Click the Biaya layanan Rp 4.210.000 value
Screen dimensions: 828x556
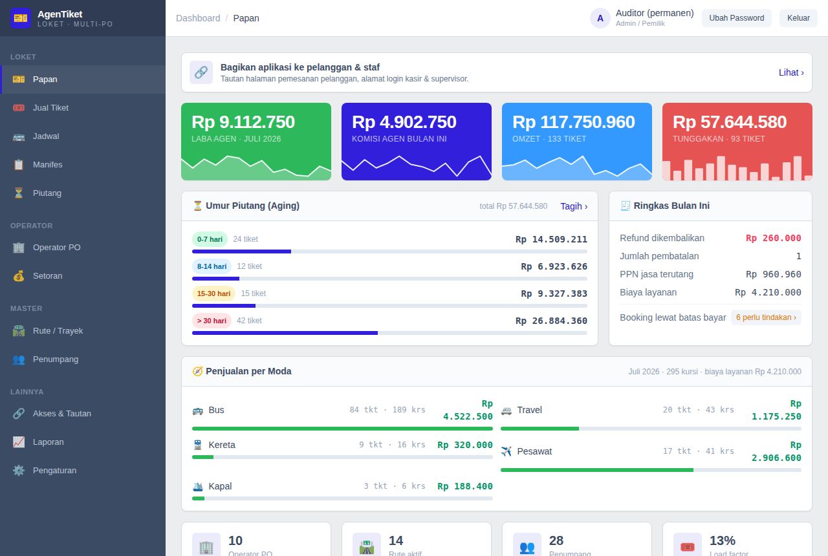tap(768, 292)
